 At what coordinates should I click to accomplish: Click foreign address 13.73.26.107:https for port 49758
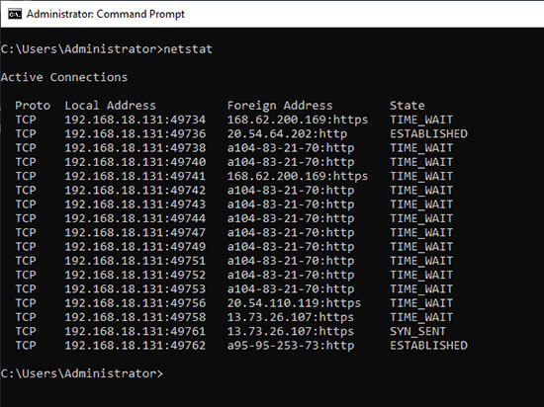(x=291, y=317)
